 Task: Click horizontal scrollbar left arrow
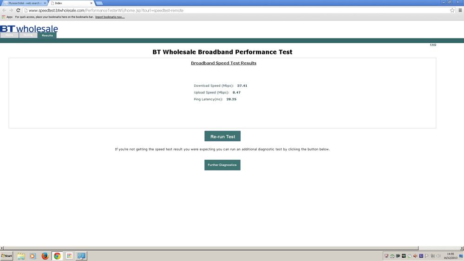pyautogui.click(x=2, y=248)
